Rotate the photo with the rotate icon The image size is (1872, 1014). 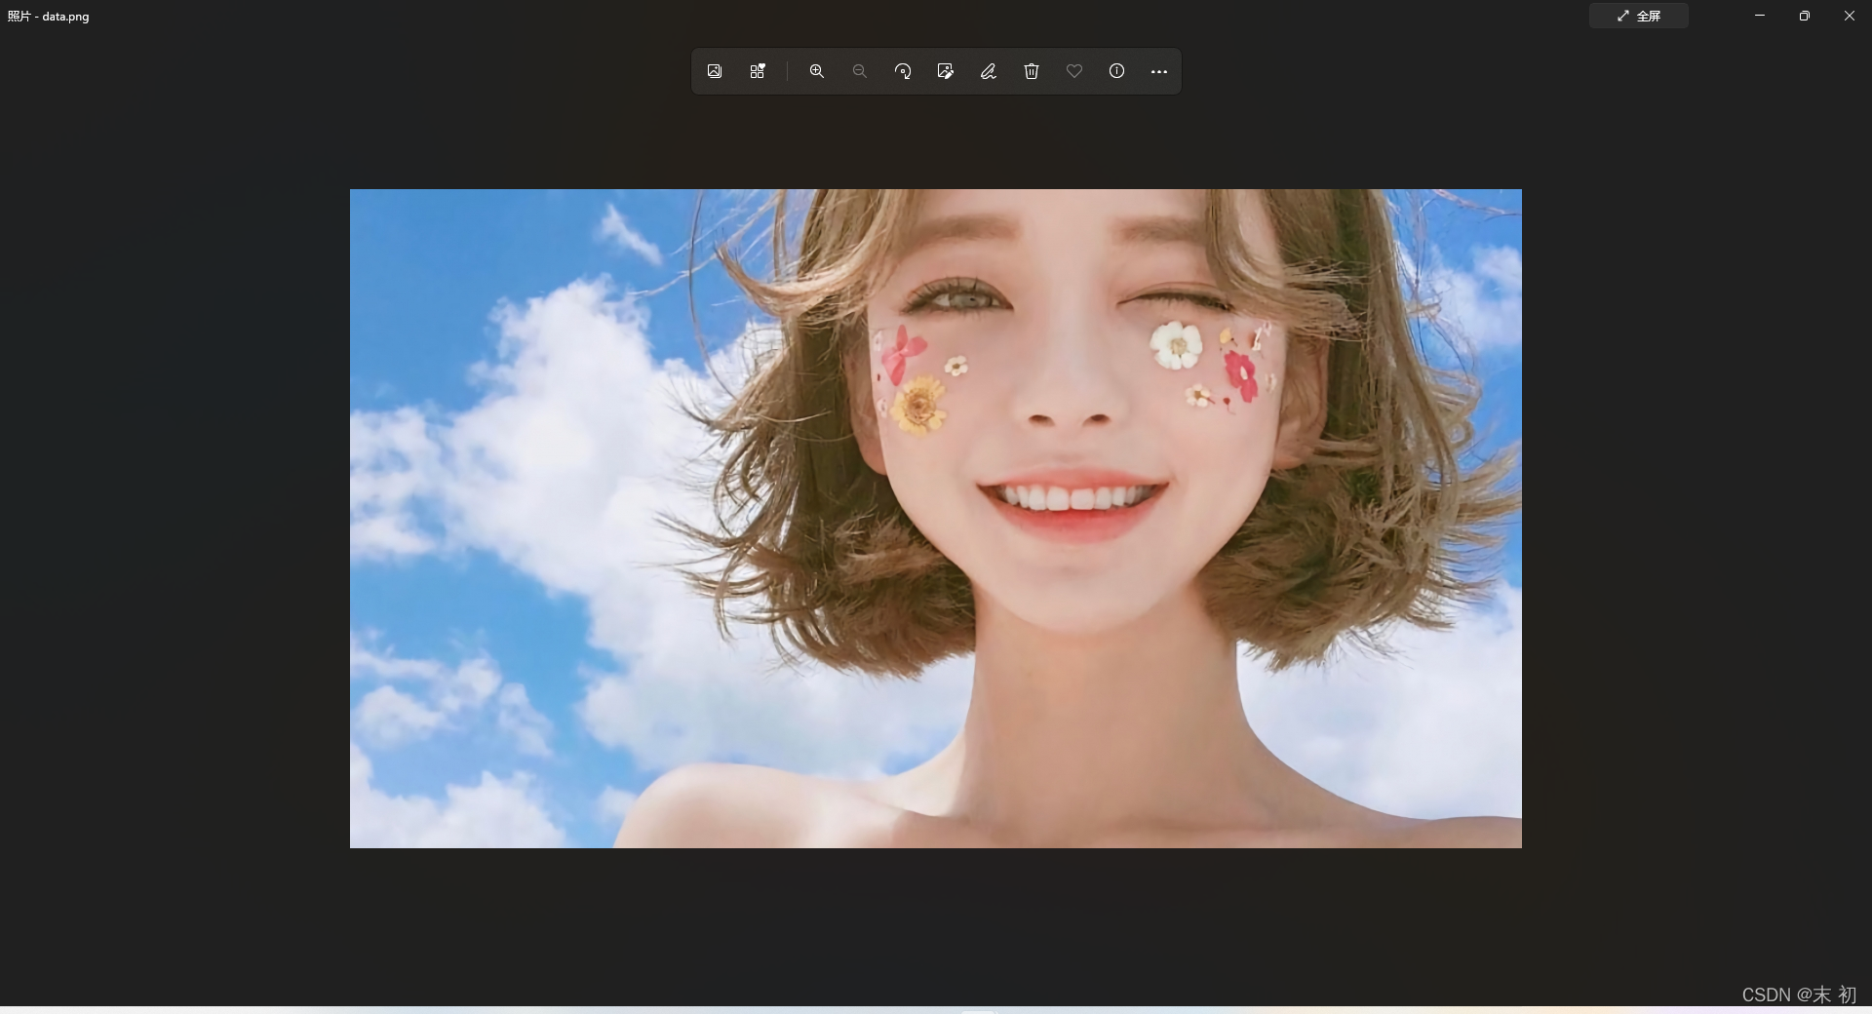tap(902, 70)
